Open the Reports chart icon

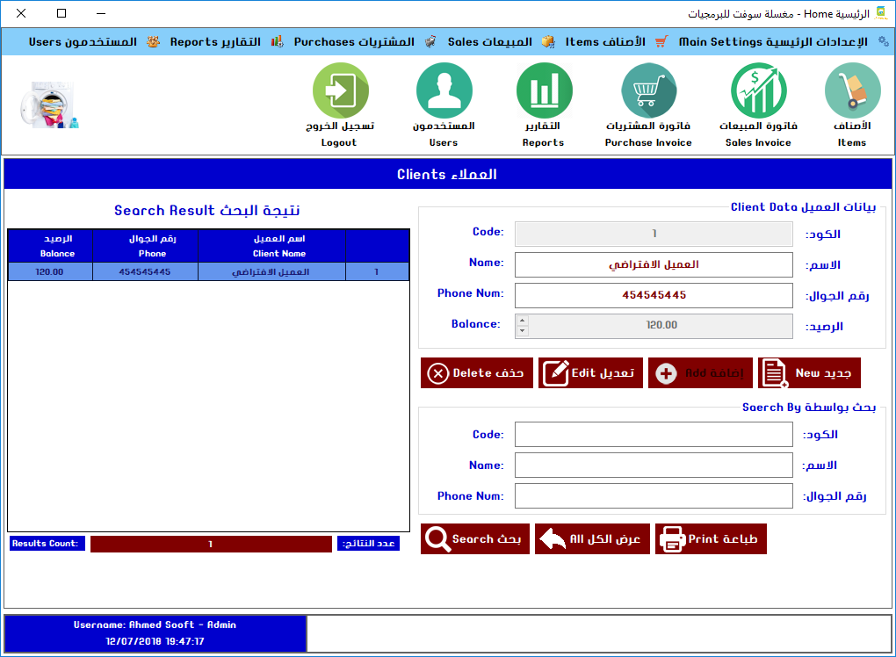click(x=544, y=92)
